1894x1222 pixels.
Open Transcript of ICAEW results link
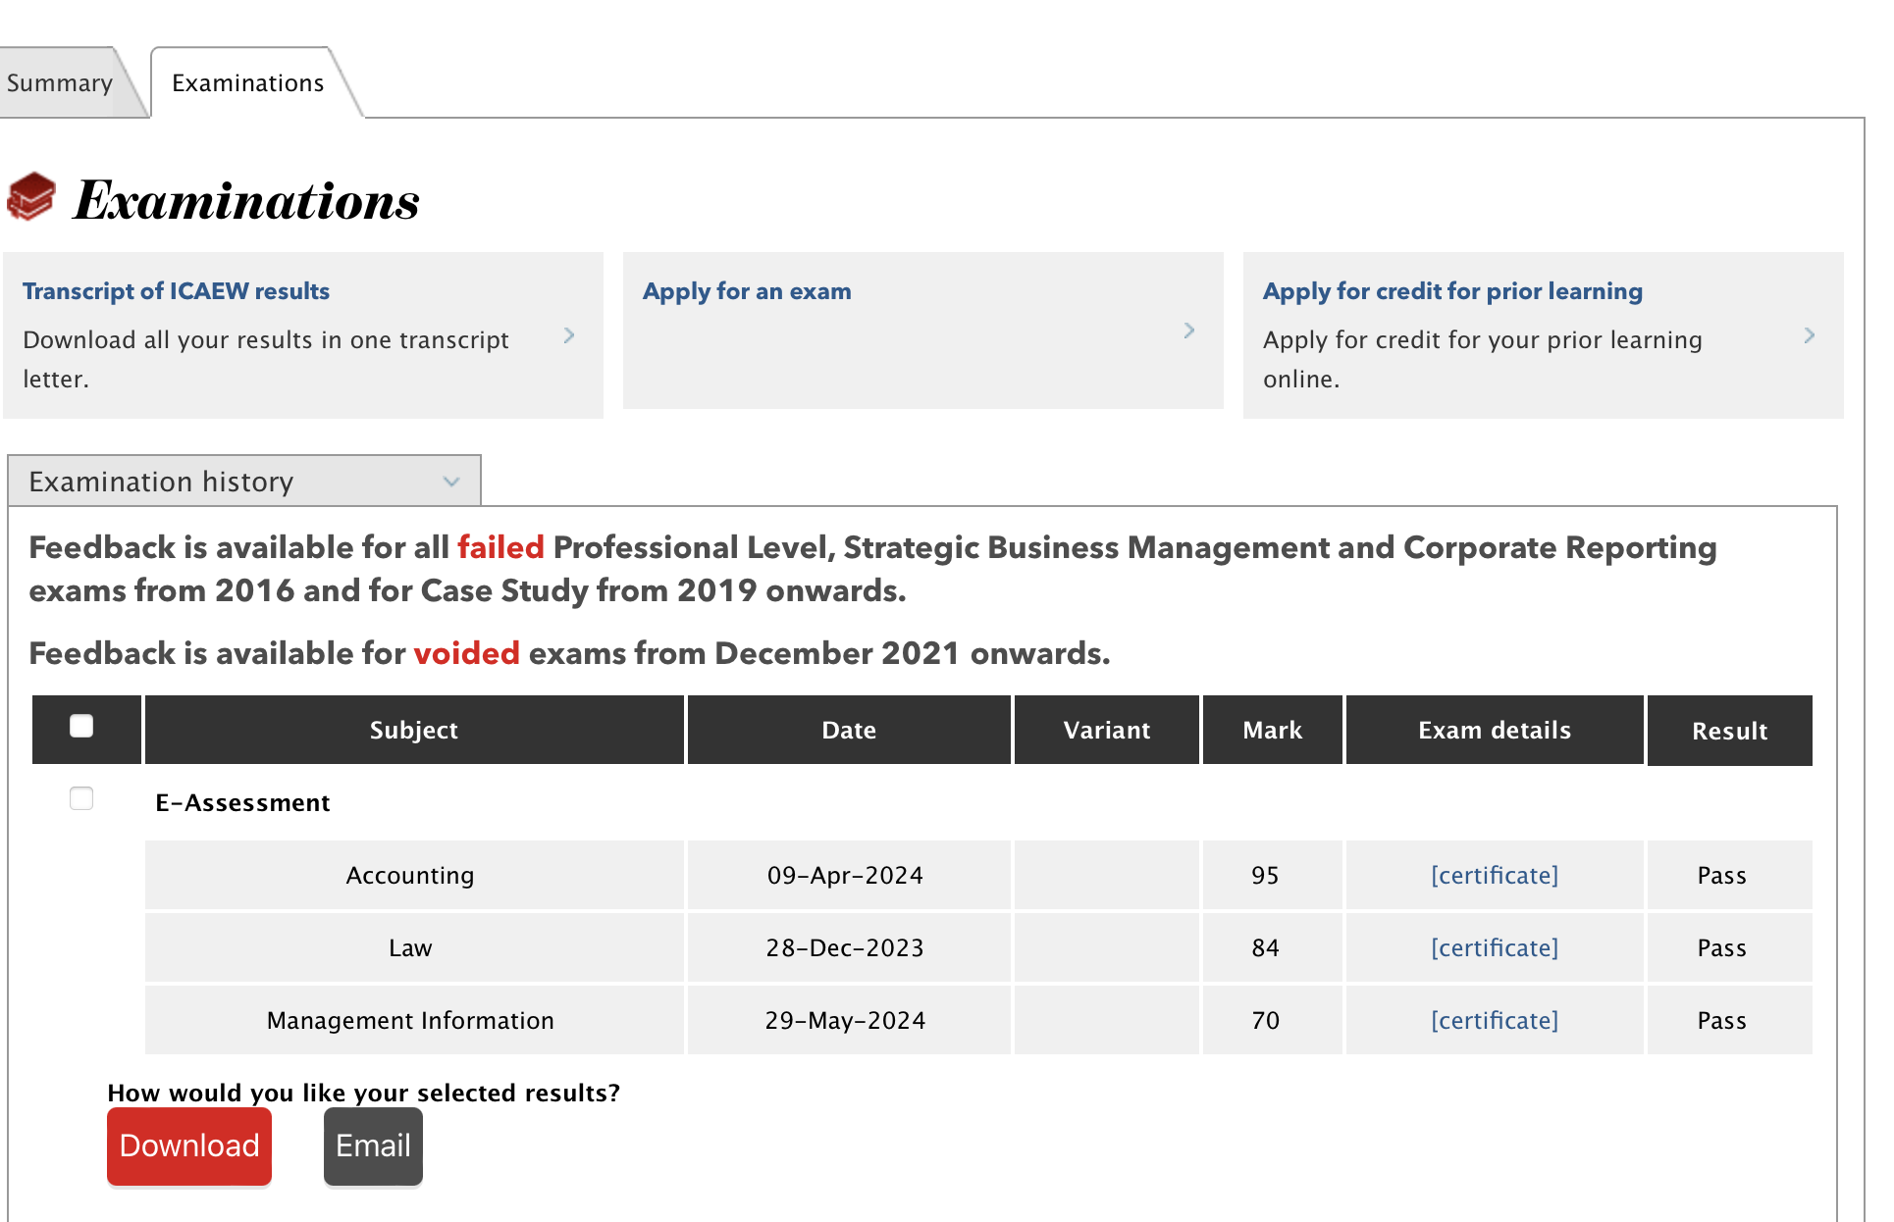(176, 291)
